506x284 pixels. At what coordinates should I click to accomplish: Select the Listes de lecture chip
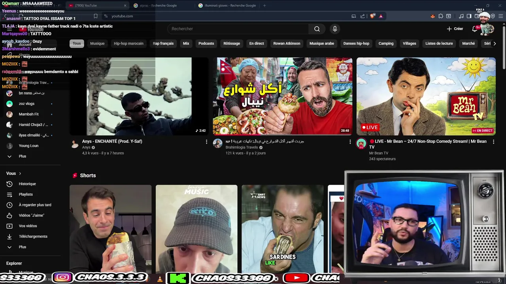[439, 43]
